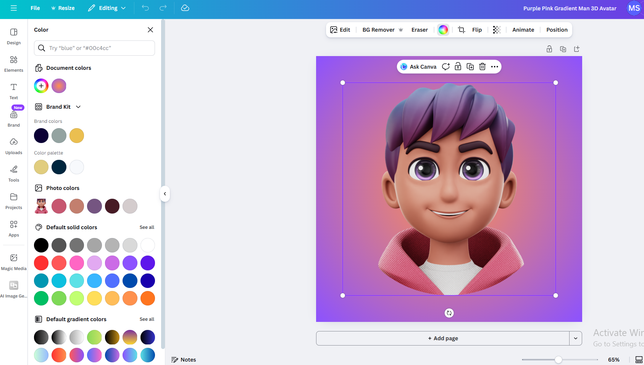Open the Projects sidebar panel

pyautogui.click(x=14, y=201)
